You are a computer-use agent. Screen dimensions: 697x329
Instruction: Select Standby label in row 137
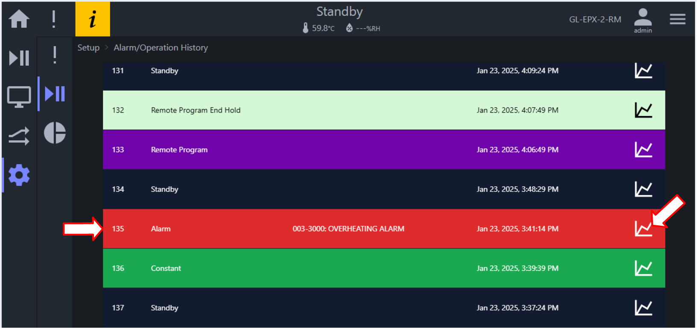(164, 308)
